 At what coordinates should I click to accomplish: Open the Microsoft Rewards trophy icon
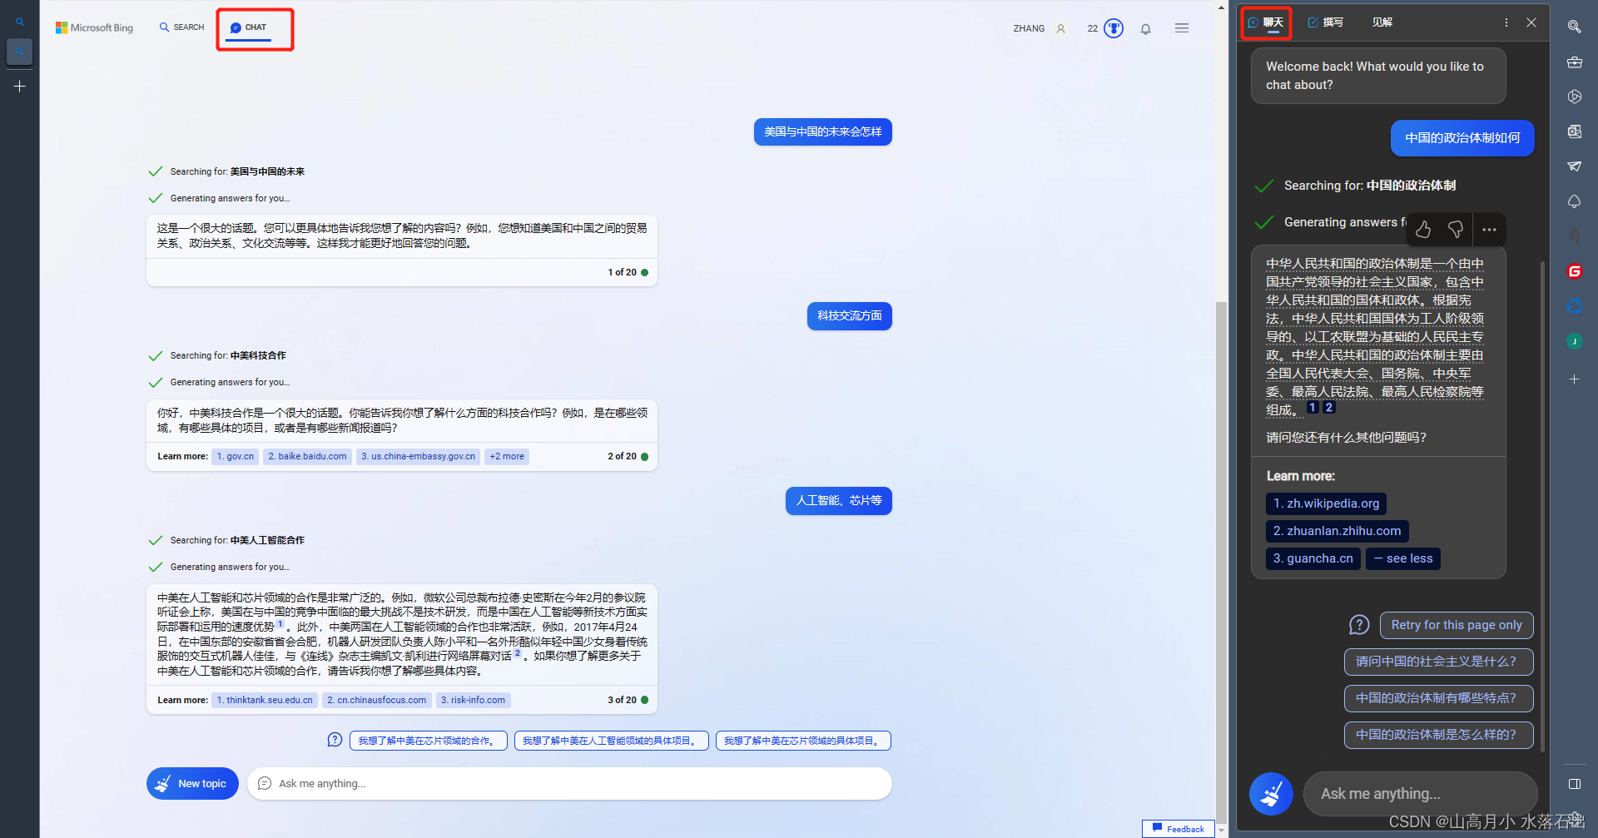click(x=1114, y=28)
